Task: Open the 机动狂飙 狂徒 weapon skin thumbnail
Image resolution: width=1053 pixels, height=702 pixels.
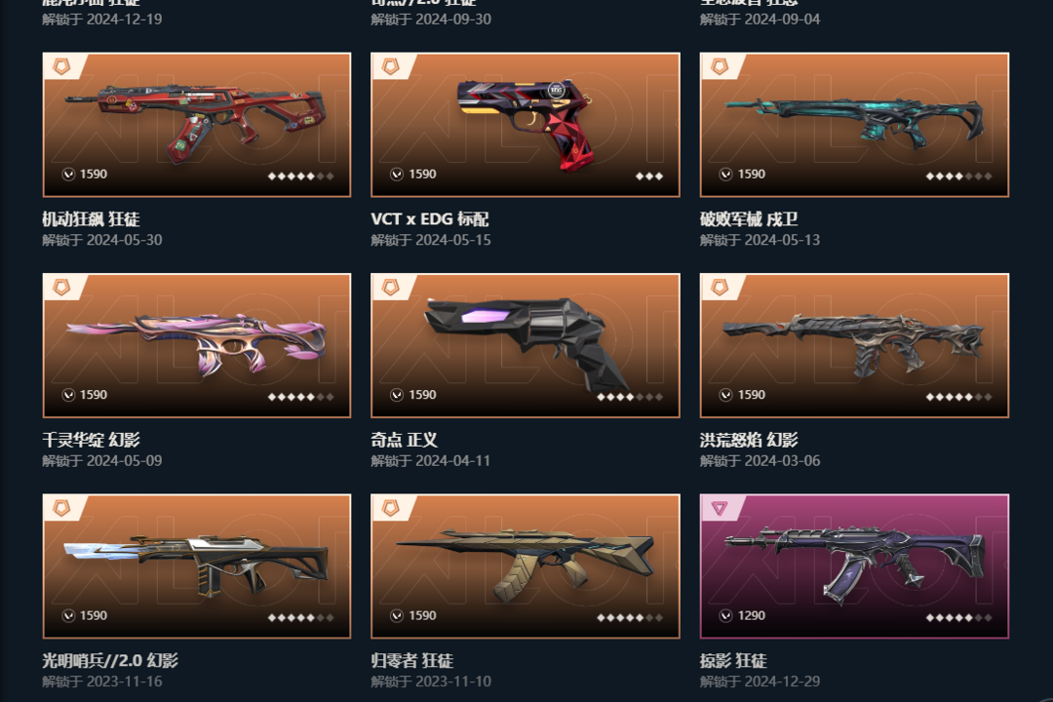Action: 197,125
